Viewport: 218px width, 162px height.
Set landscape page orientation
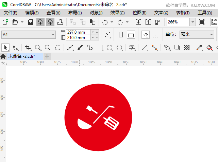click(131, 35)
